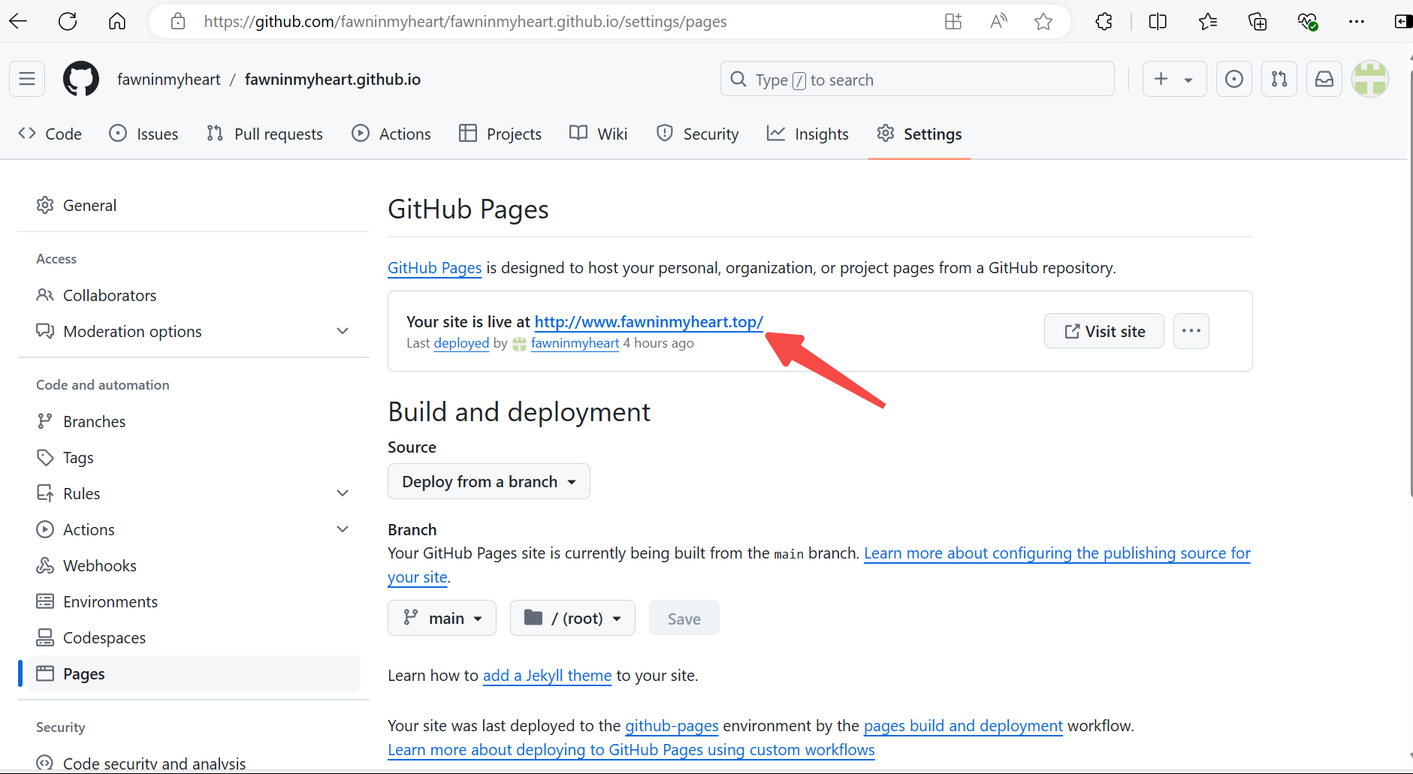Screen dimensions: 1413x774
Task: Open the Settings tab
Action: coord(919,134)
